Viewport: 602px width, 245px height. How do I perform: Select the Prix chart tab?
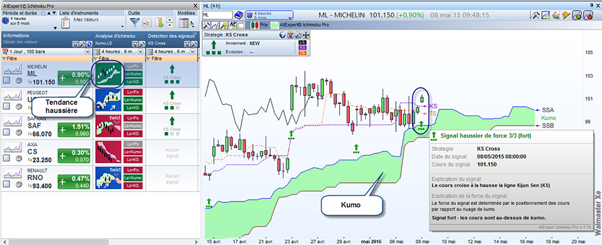coord(259,25)
